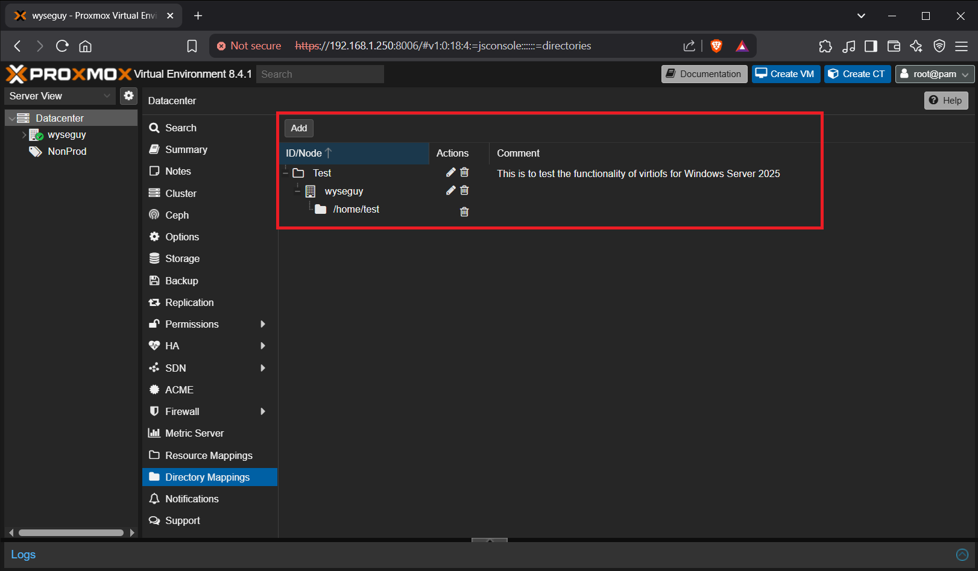
Task: Expand the Firewall submenu arrow
Action: pos(263,411)
